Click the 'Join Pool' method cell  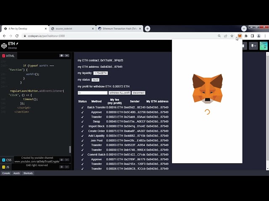pyautogui.click(x=96, y=141)
